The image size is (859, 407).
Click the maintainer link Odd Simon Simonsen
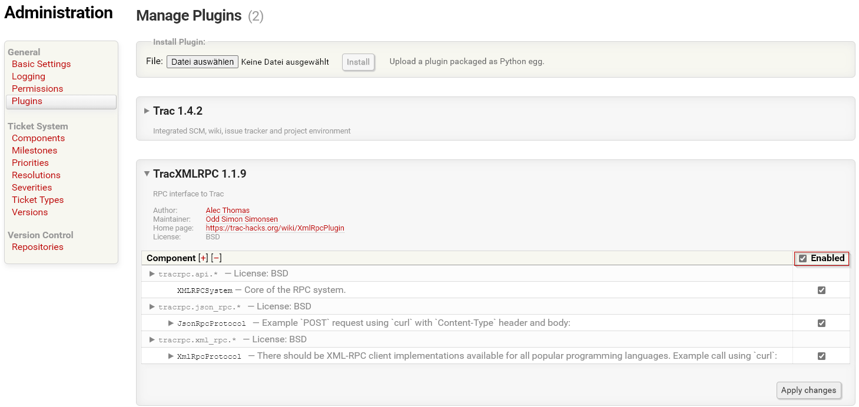pyautogui.click(x=241, y=219)
